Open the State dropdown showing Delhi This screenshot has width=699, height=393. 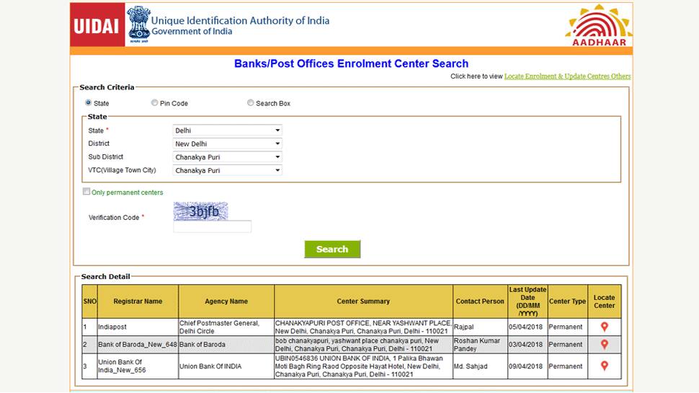click(x=227, y=131)
